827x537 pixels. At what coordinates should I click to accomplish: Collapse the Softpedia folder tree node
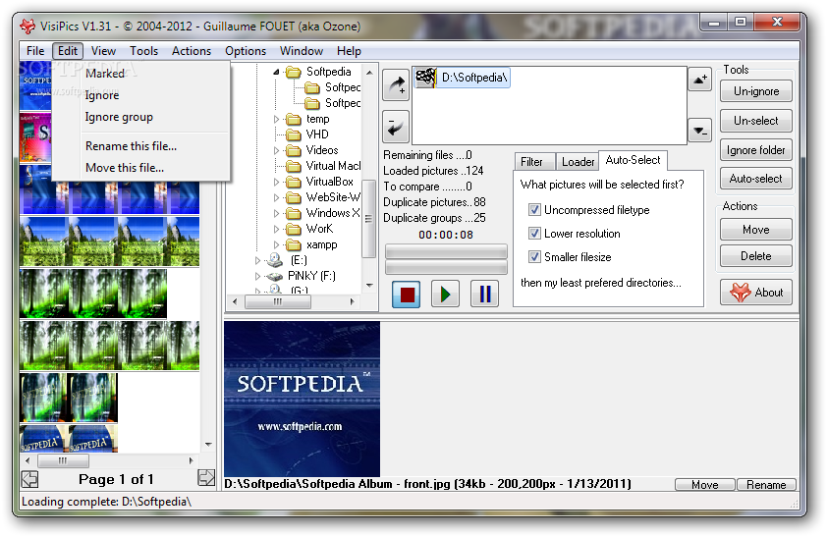pyautogui.click(x=276, y=73)
